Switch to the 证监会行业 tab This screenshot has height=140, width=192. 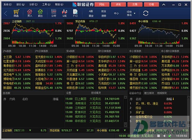coord(135,93)
